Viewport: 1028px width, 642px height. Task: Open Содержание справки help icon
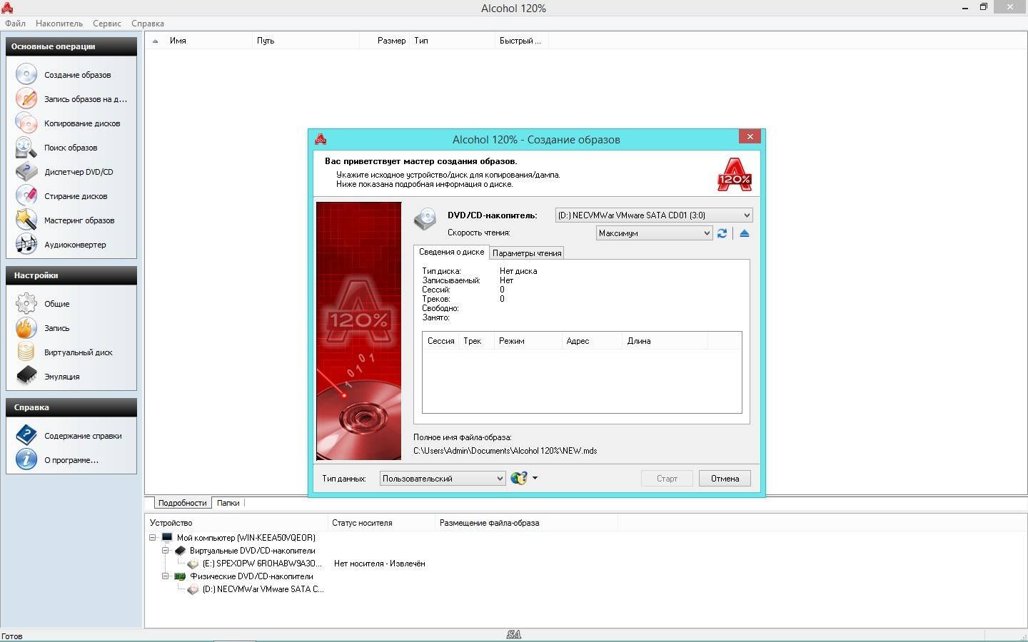point(26,435)
